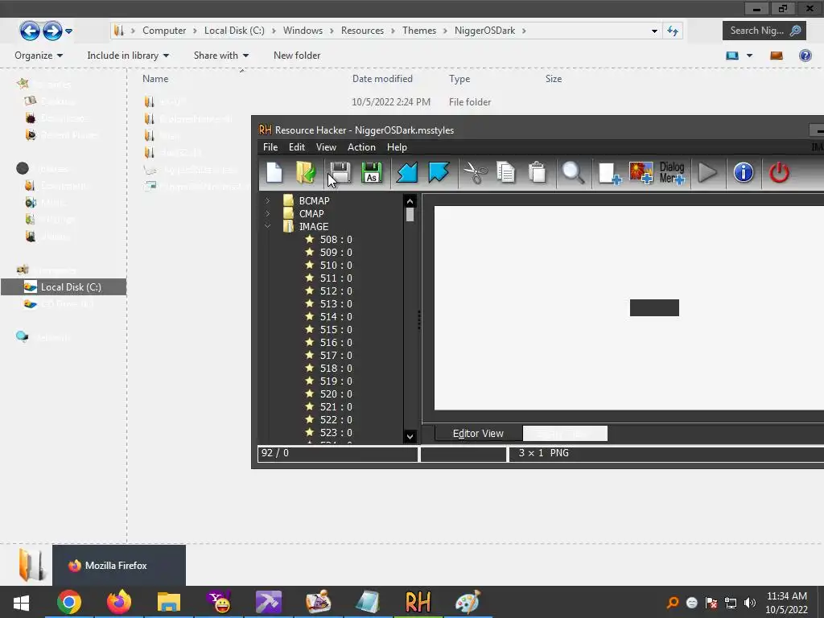Click the Windows Start button
The width and height of the screenshot is (824, 618).
tap(21, 603)
